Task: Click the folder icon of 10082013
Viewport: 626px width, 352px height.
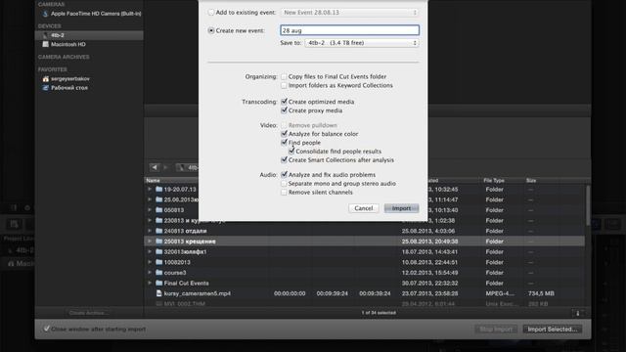Action: point(158,262)
